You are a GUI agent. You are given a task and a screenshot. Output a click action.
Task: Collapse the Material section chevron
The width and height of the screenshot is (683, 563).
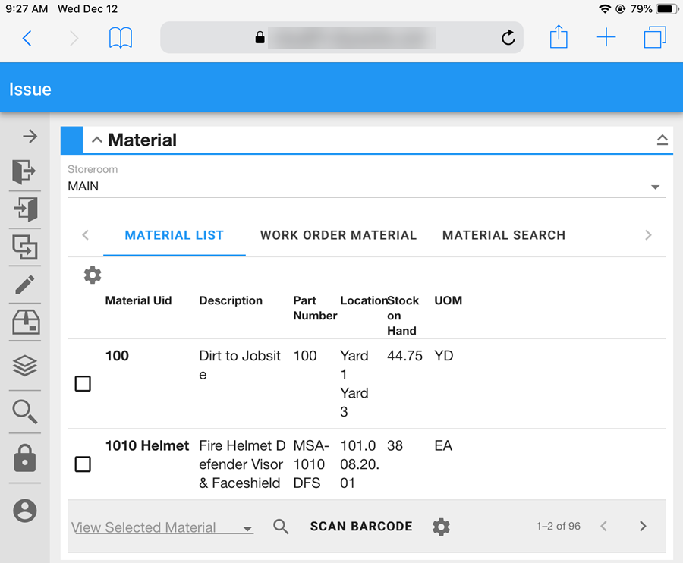point(96,140)
